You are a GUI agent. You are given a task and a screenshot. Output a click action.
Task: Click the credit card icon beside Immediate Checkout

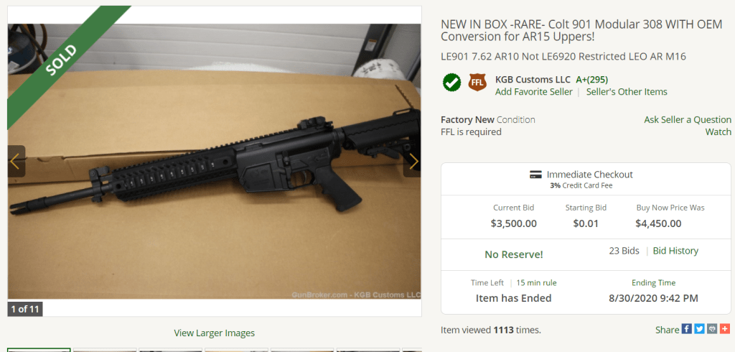(x=535, y=175)
